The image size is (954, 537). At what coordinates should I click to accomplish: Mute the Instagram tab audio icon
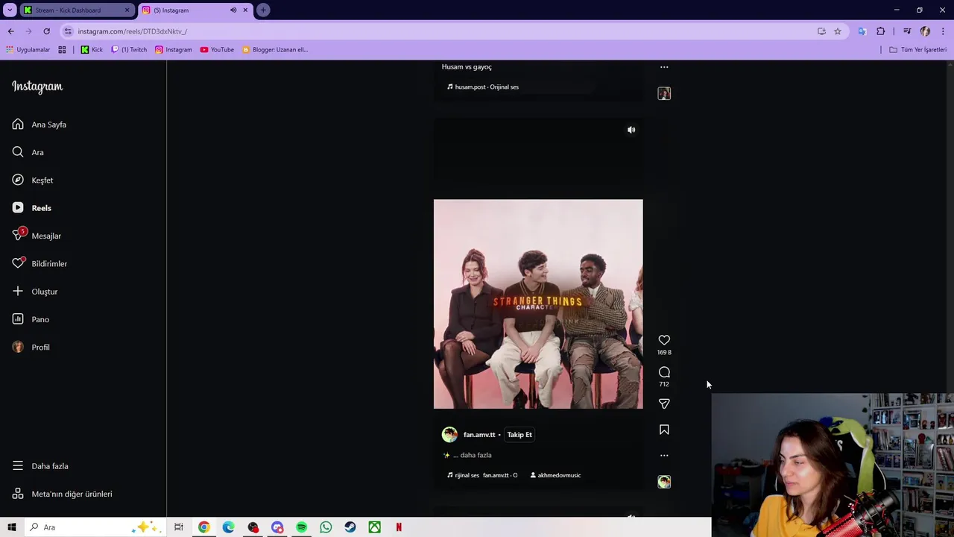[233, 10]
